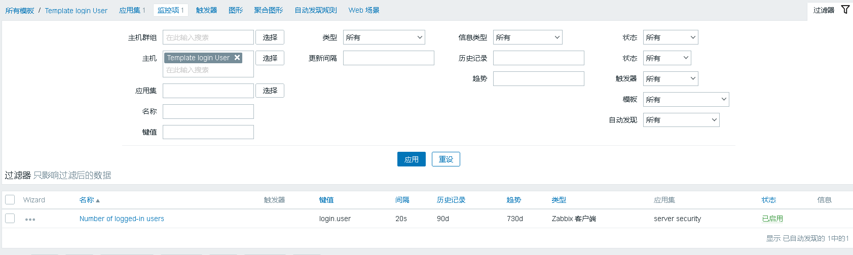The height and width of the screenshot is (255, 853).
Task: Focus the 键值 input field
Action: 208,132
